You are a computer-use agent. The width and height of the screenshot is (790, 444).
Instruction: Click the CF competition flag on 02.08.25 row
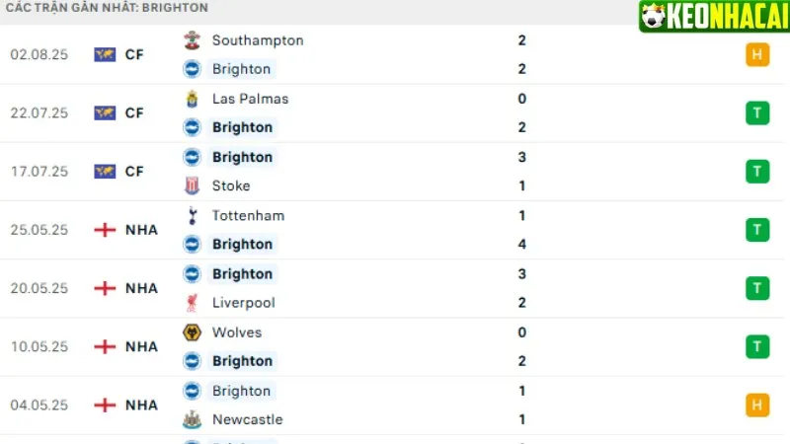click(x=105, y=54)
